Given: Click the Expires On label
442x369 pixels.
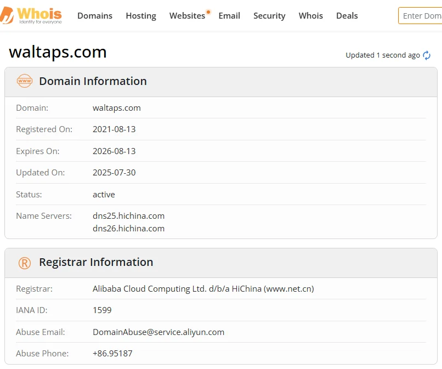Looking at the screenshot, I should tap(37, 151).
